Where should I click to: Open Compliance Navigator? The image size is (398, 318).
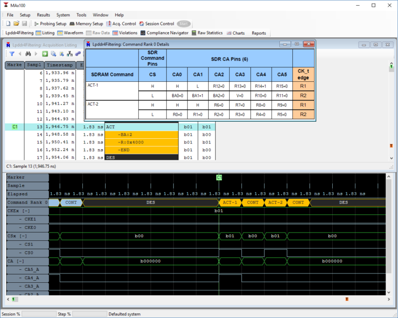pyautogui.click(x=164, y=33)
